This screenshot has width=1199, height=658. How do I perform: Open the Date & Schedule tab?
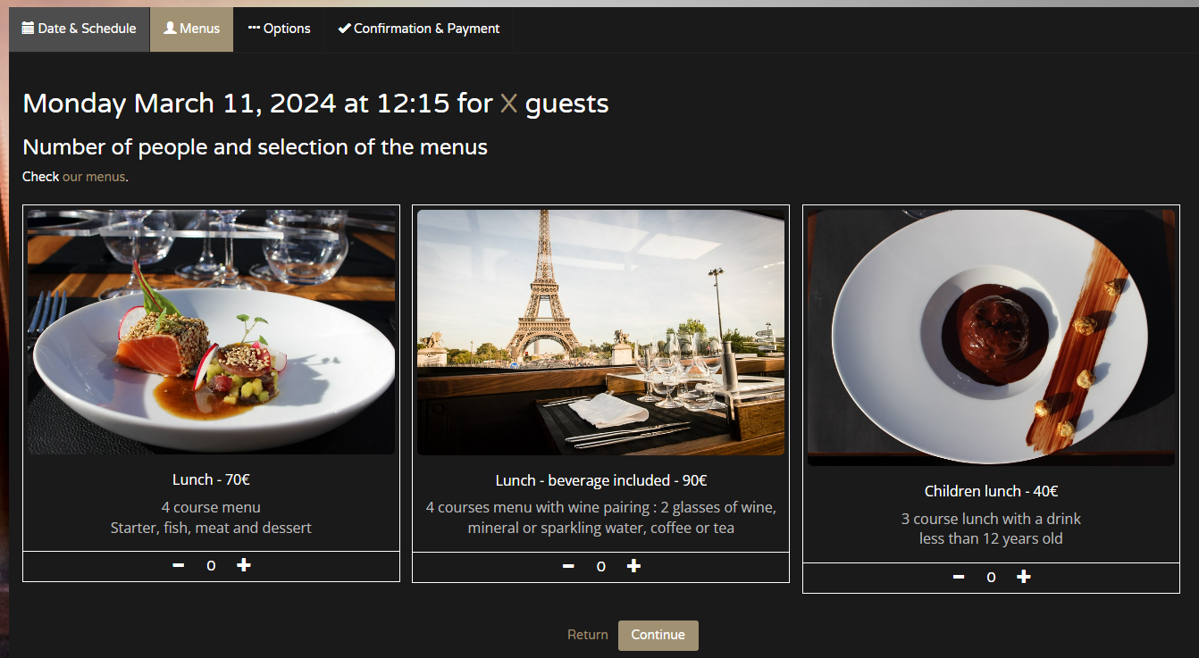pos(80,29)
